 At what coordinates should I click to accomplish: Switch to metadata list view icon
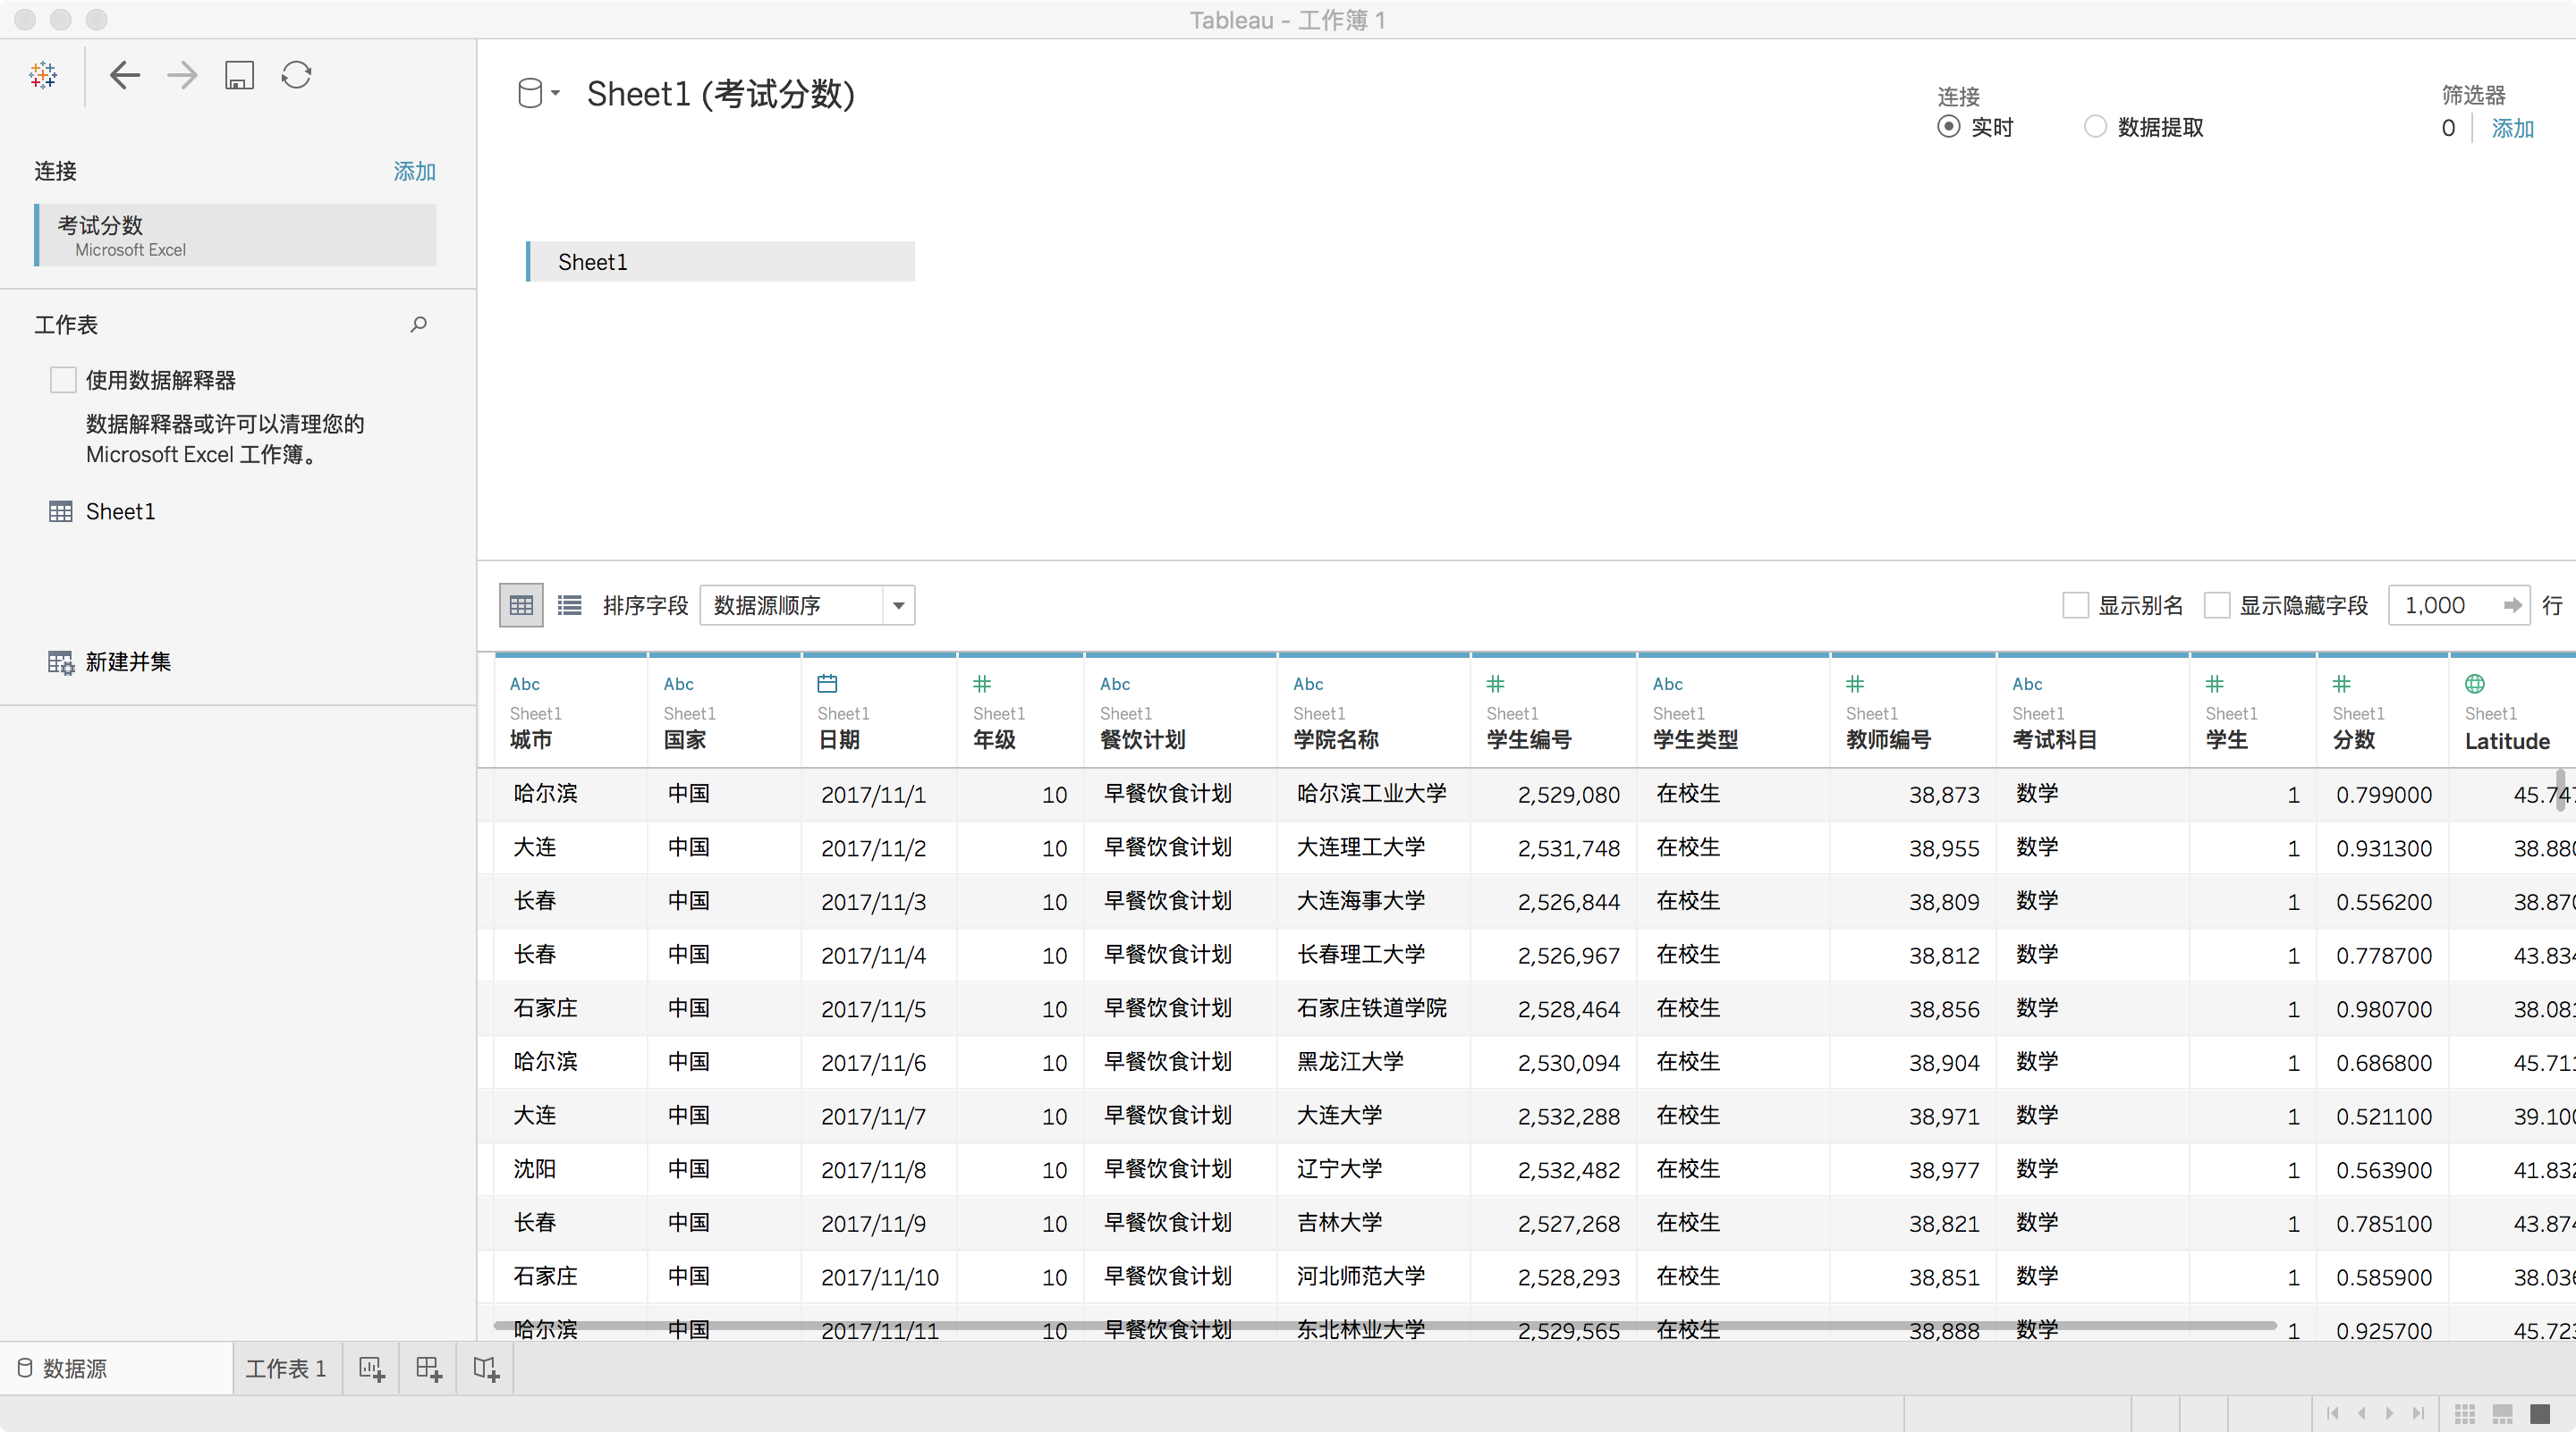(x=569, y=605)
